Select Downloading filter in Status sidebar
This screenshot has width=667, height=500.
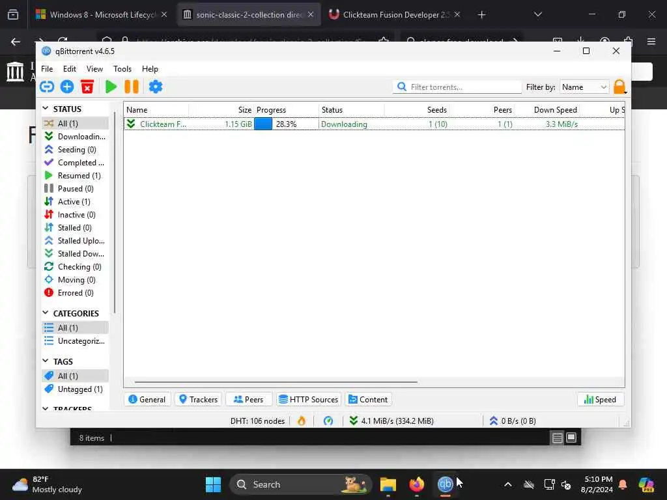(76, 137)
